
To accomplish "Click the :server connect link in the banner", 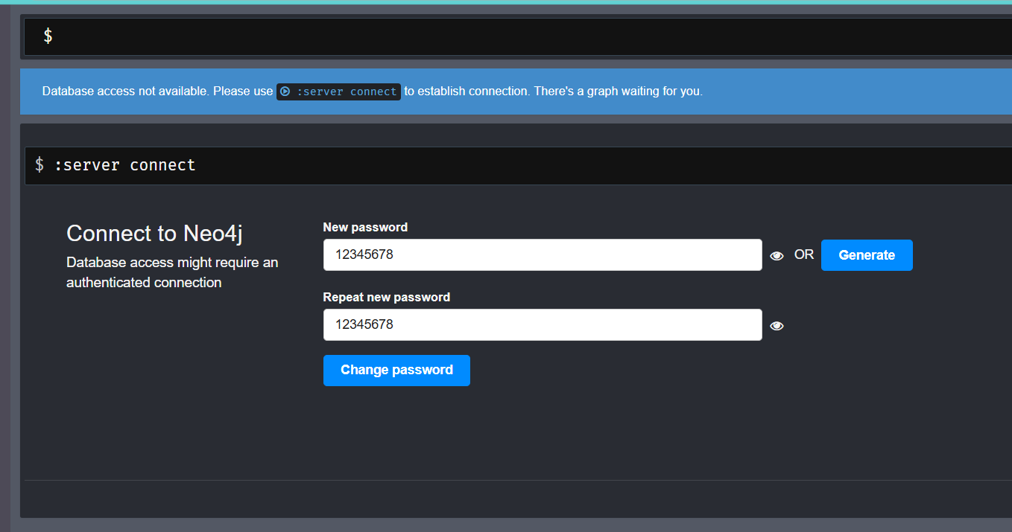I will coord(339,92).
